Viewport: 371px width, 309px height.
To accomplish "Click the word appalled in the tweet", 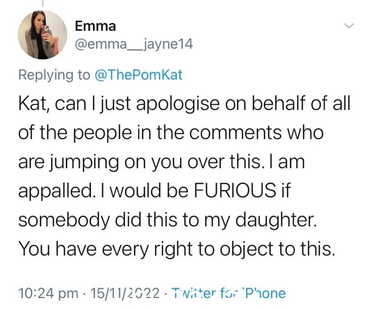I will pyautogui.click(x=55, y=191).
